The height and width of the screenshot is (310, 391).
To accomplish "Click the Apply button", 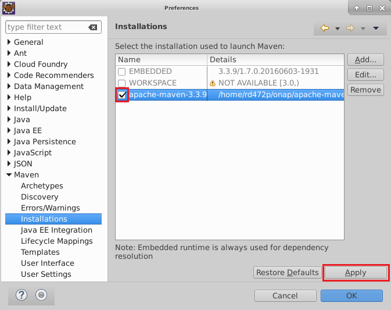I will tap(356, 272).
